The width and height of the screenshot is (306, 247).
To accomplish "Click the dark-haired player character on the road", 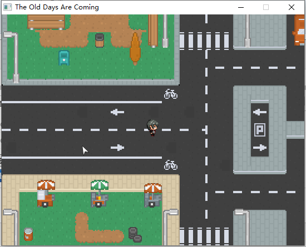I will click(152, 128).
